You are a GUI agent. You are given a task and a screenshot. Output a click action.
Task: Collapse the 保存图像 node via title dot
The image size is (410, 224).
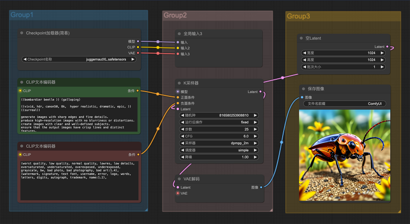[303, 89]
